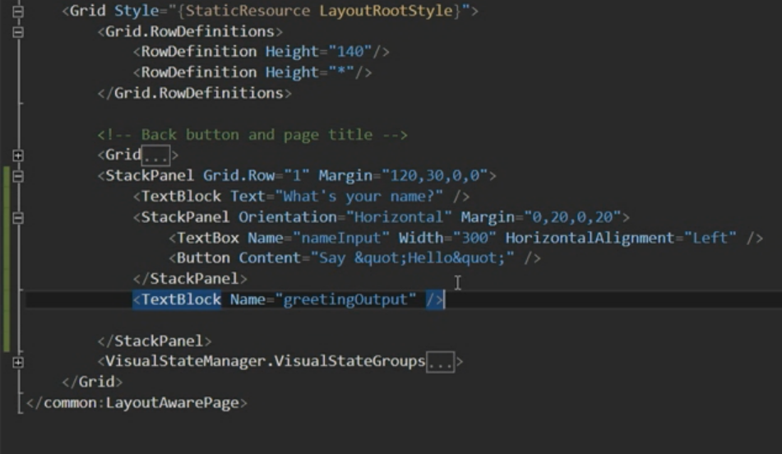782x454 pixels.
Task: Collapse the Horizontal StackPanel block
Action: coord(18,218)
